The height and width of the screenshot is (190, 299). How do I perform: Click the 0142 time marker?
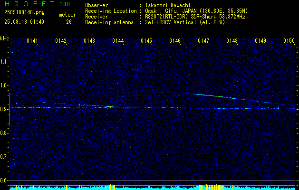[61, 41]
